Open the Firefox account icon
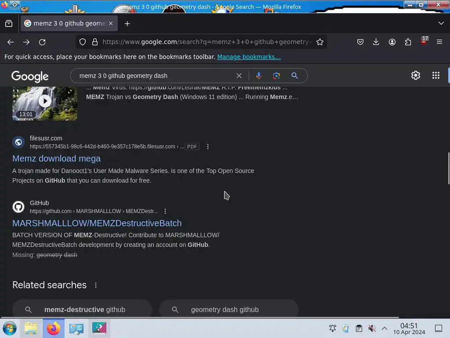Image resolution: width=450 pixels, height=338 pixels. [392, 42]
